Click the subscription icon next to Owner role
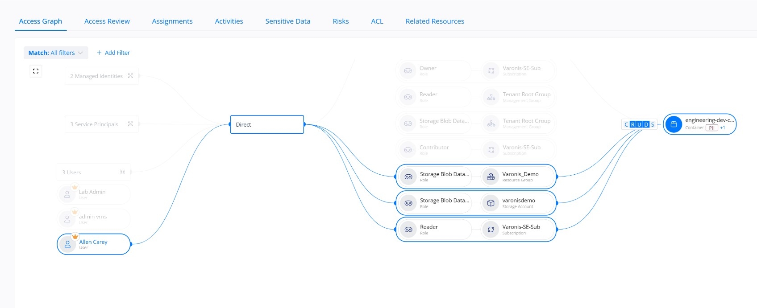Image resolution: width=757 pixels, height=308 pixels. (491, 70)
